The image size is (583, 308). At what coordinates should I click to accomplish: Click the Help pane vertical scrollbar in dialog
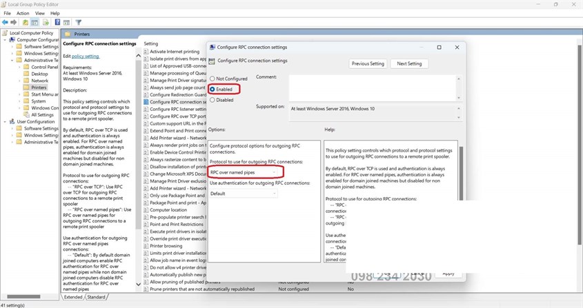click(x=461, y=174)
